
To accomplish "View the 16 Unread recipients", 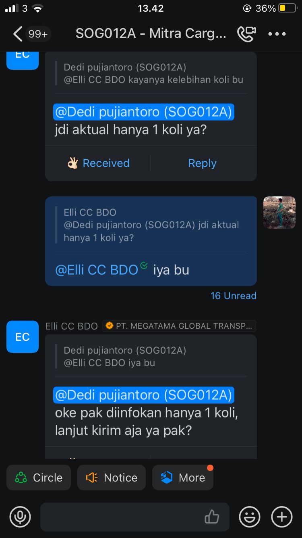I will (234, 296).
